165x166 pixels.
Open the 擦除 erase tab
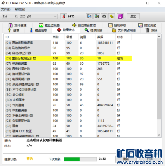click(x=151, y=30)
